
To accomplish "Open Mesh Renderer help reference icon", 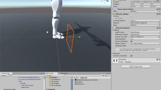I will point(158,28).
